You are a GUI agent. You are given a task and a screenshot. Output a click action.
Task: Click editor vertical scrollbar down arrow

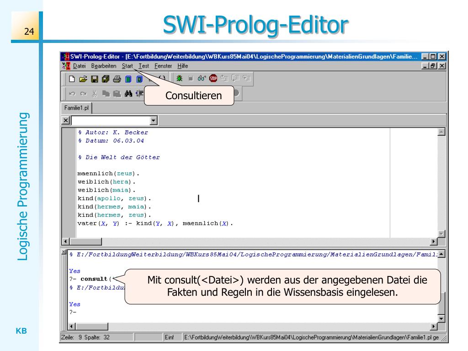441,234
